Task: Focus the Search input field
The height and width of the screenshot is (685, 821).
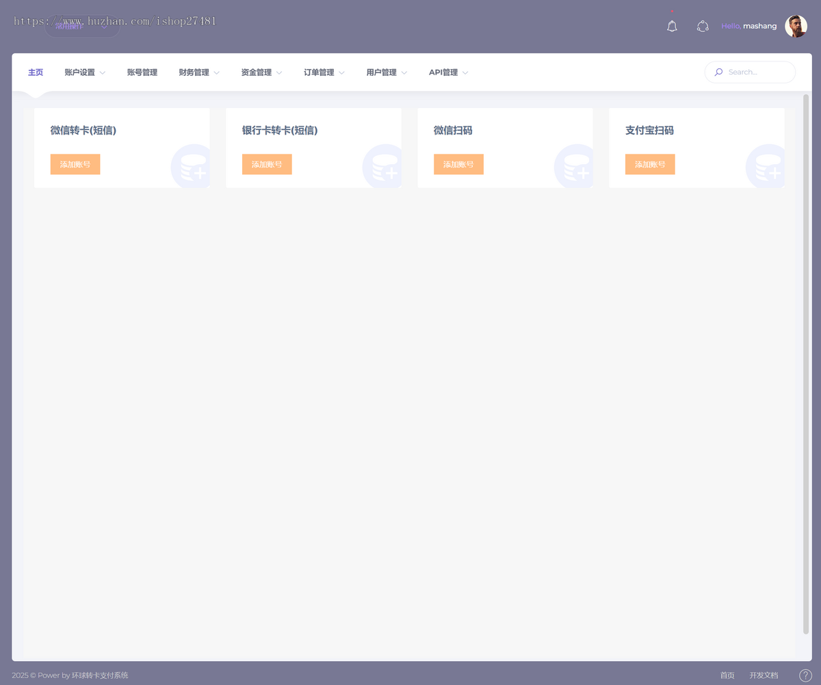Action: [x=750, y=72]
